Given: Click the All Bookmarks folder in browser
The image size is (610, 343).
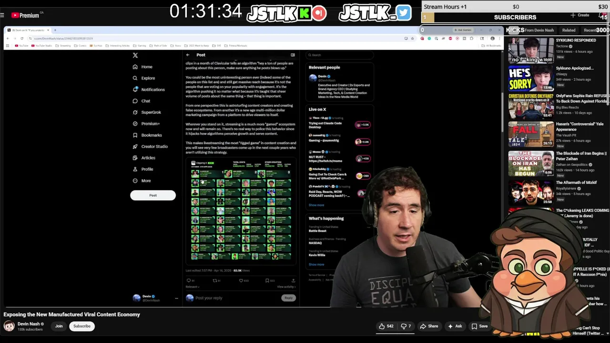Looking at the screenshot, I should coord(492,46).
